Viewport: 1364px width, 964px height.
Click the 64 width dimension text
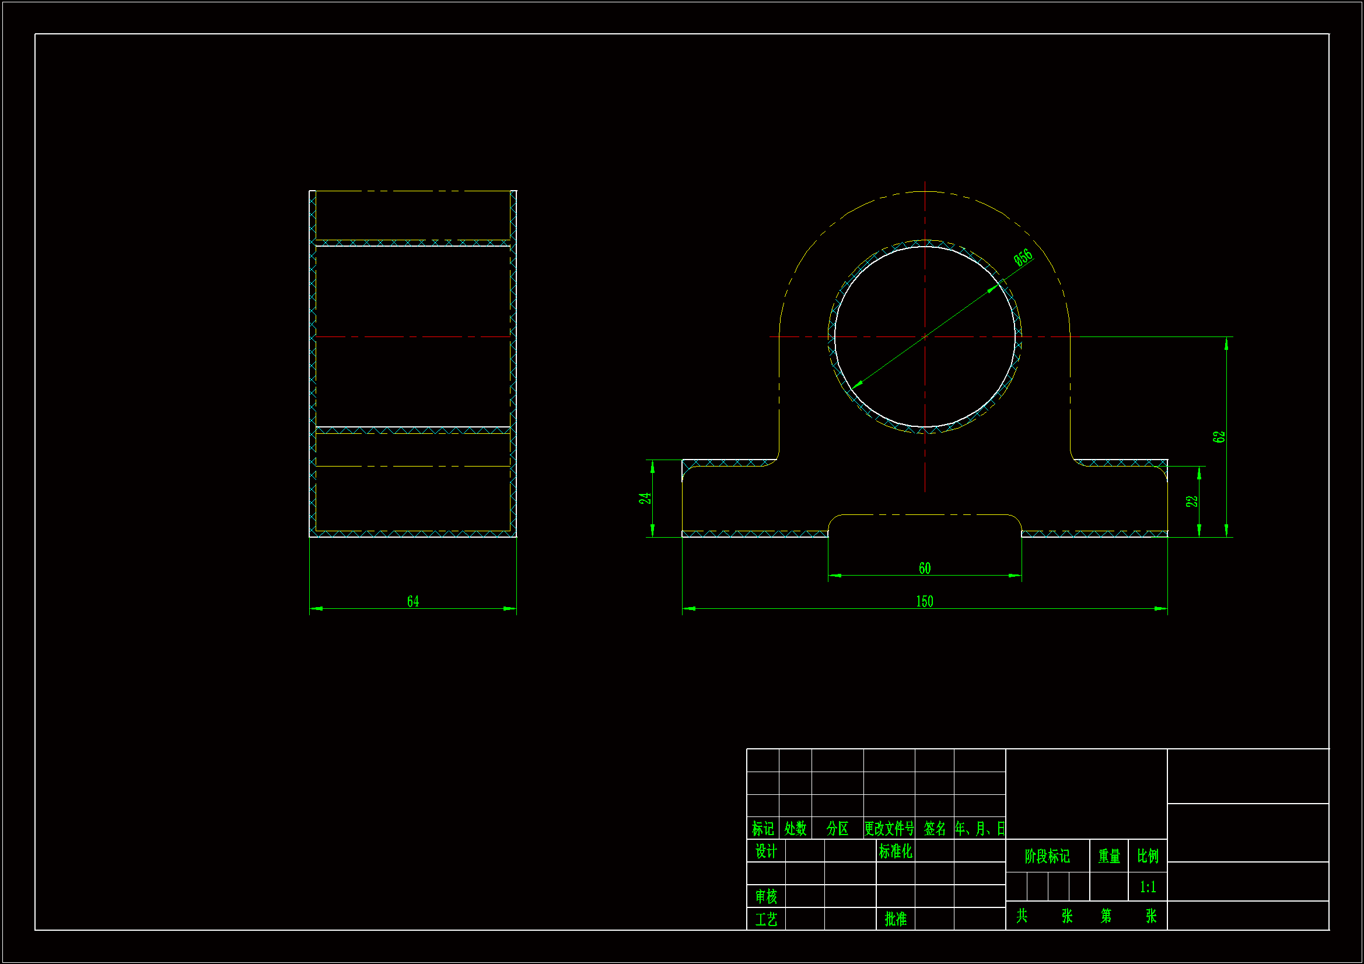[x=413, y=601]
